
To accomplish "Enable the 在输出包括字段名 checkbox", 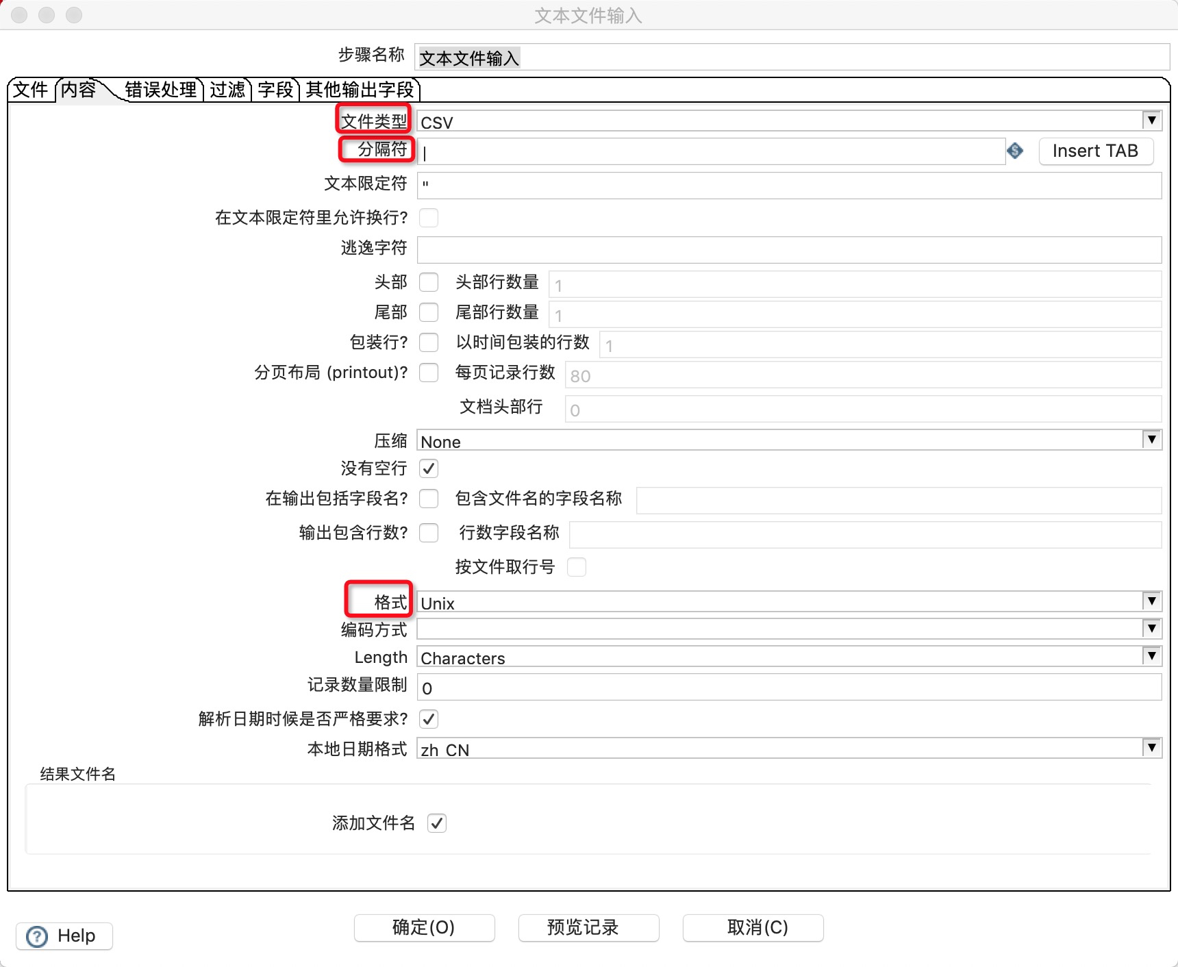I will pos(429,499).
